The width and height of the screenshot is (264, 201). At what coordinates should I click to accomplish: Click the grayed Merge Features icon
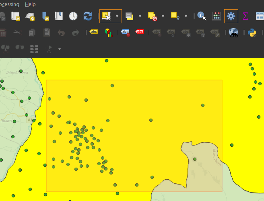20,47
